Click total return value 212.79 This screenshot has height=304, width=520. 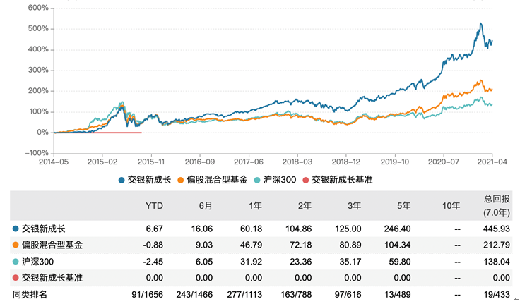tap(497, 245)
